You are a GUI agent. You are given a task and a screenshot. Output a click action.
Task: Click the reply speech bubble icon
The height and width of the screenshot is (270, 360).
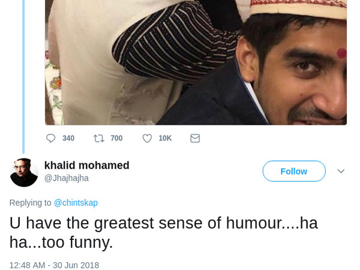tap(51, 138)
